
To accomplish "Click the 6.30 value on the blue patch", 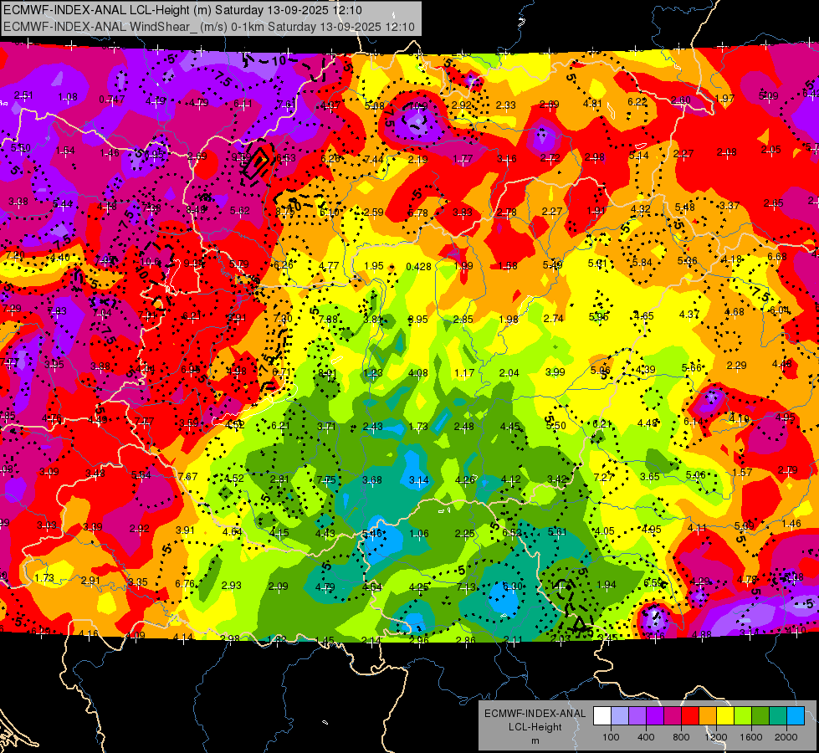I will coord(512,587).
